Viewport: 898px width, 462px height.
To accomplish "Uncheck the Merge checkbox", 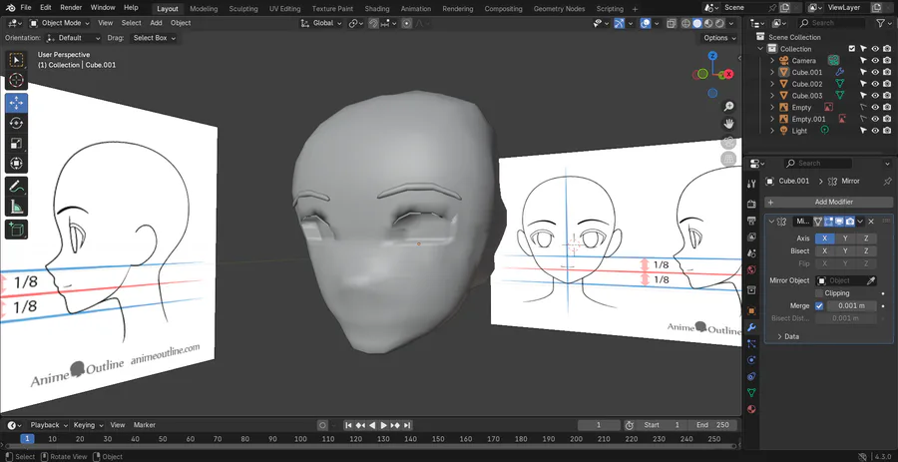I will 819,305.
